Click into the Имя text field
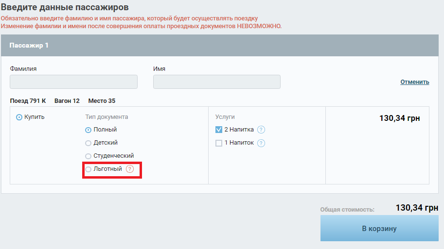Screen dimensions: 444x249 (216, 82)
